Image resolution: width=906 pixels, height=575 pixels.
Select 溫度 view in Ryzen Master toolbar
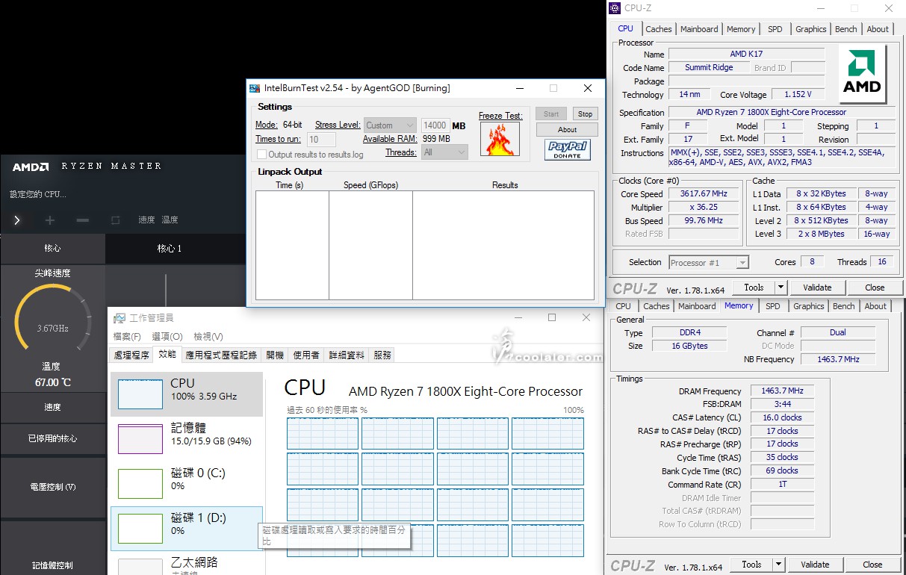(x=170, y=220)
